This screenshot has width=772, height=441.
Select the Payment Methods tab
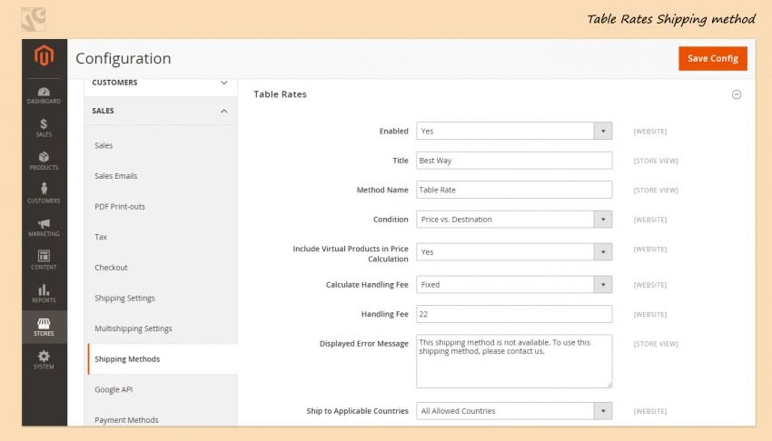click(x=126, y=420)
